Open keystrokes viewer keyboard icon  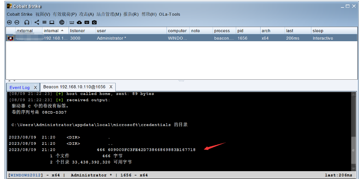click(87, 22)
